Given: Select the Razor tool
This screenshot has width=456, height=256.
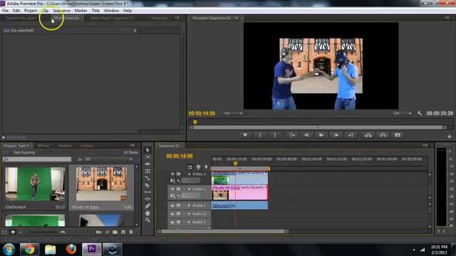Looking at the screenshot, I should [x=147, y=185].
